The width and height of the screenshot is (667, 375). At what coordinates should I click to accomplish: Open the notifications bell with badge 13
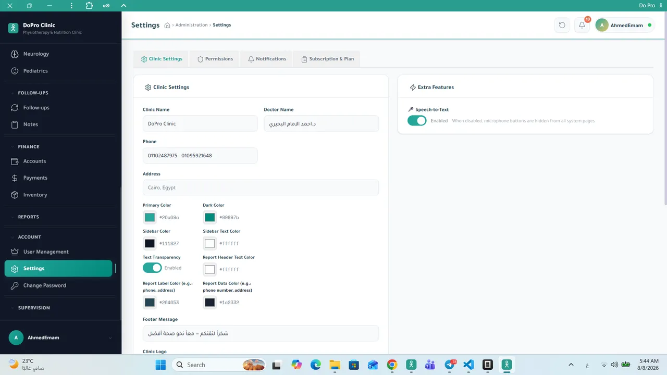[x=582, y=25]
